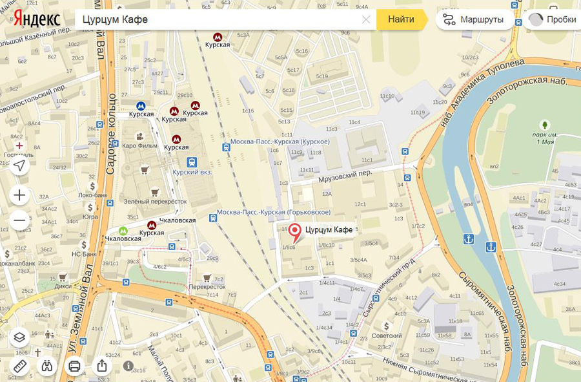Image resolution: width=581 pixels, height=382 pixels.
Task: Clear the search query with the X
Action: tap(366, 19)
